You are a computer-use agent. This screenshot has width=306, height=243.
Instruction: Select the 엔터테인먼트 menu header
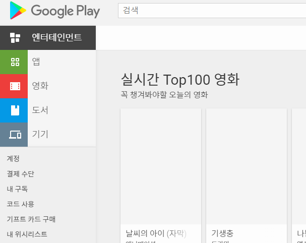(48, 38)
